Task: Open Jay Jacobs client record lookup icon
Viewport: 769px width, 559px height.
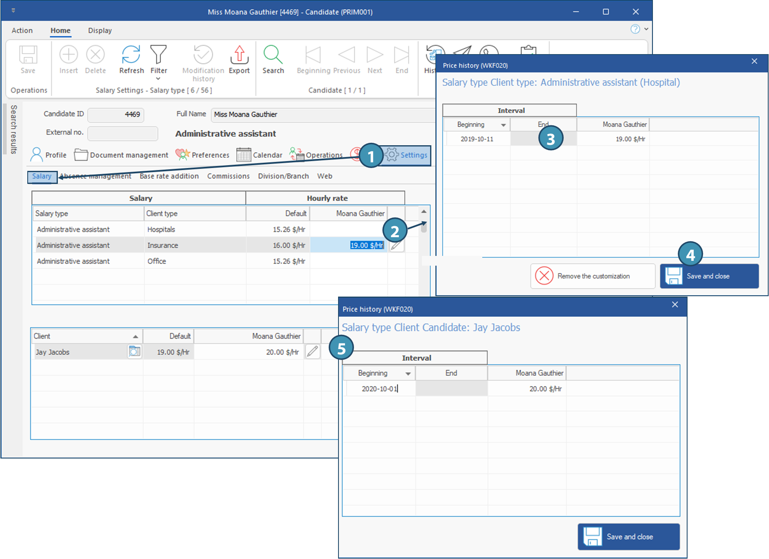Action: 134,352
